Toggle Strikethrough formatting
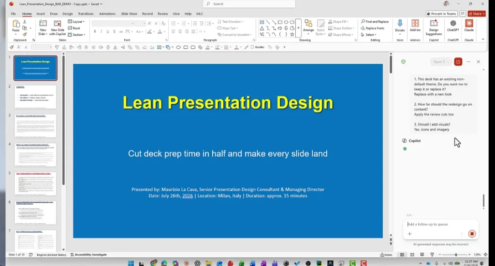Viewport: 495px width, 266px height. (x=120, y=31)
